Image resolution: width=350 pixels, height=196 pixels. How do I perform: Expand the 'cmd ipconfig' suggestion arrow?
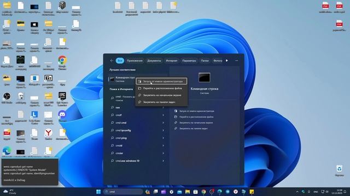coord(163,130)
